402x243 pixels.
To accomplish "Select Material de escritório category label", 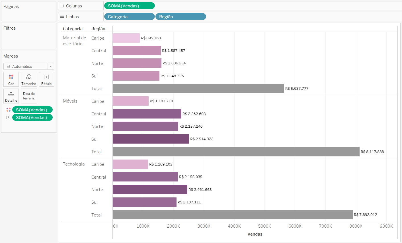I will (74, 41).
